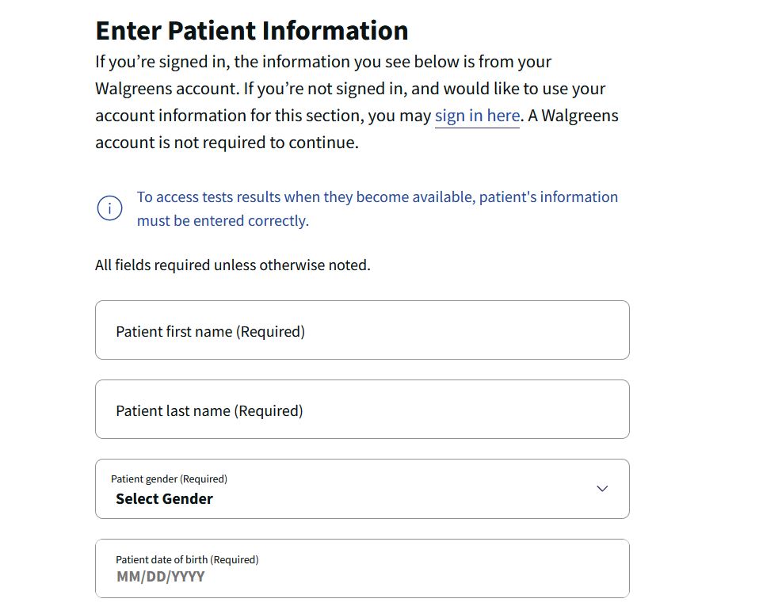The width and height of the screenshot is (782, 614).
Task: Click 'All fields required unless otherwise noted' text
Action: (x=233, y=265)
